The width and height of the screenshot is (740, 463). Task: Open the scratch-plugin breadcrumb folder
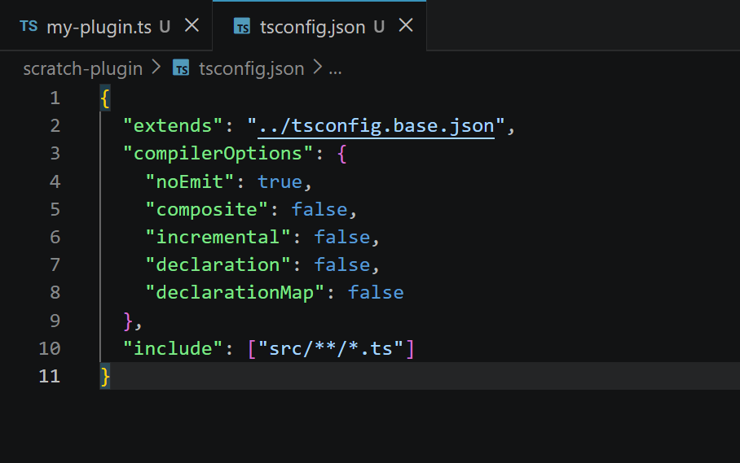(x=82, y=69)
